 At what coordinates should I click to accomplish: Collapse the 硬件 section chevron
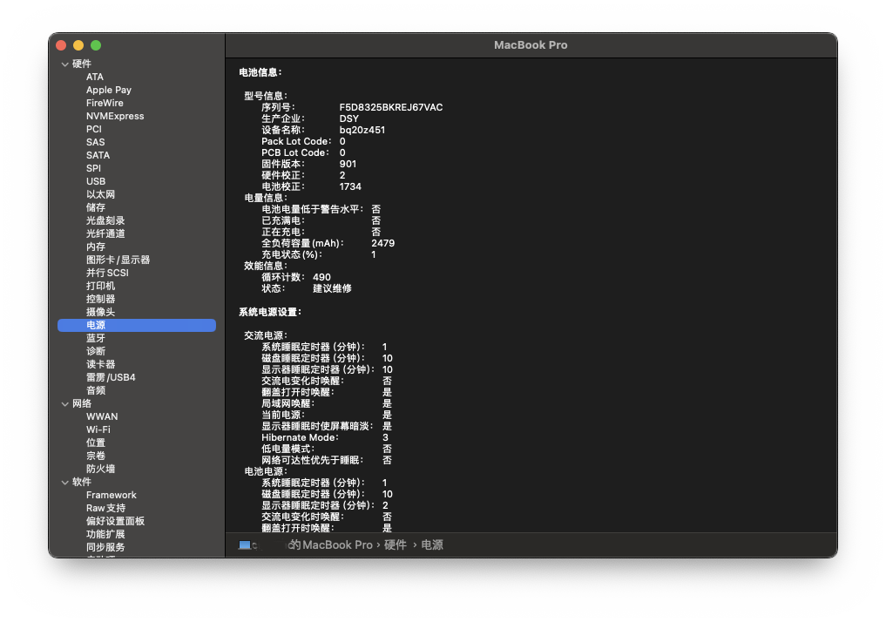65,64
